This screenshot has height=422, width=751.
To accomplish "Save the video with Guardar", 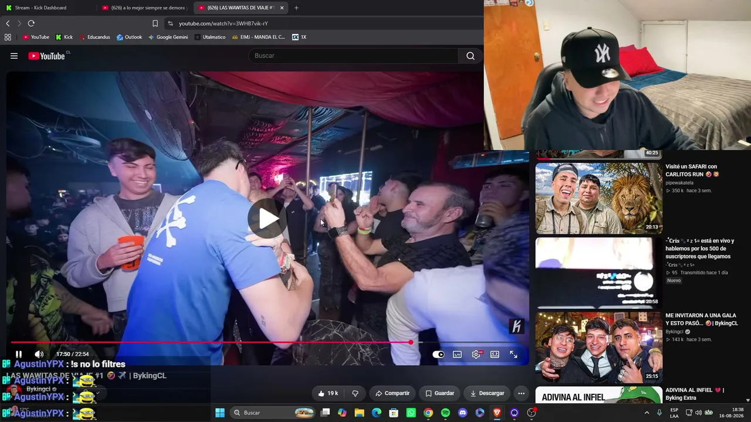I will point(439,393).
